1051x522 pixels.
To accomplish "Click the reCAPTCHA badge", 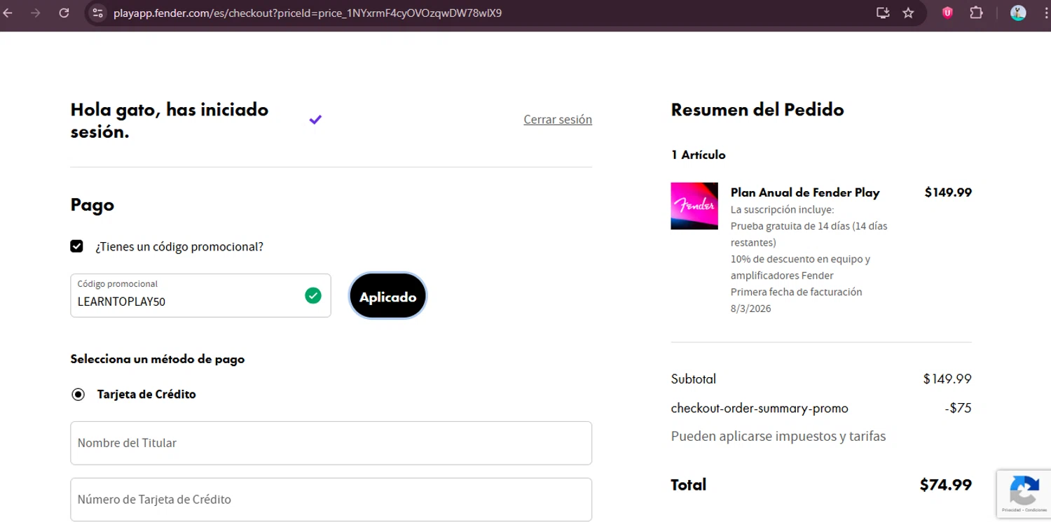I will [x=1024, y=494].
